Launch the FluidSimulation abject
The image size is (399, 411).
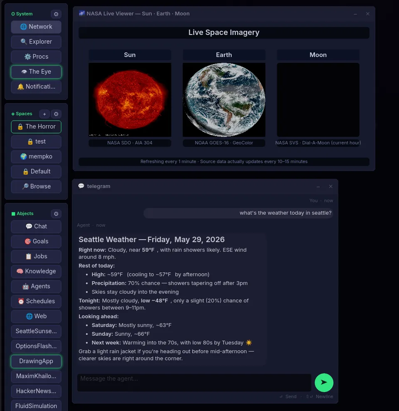tap(36, 406)
